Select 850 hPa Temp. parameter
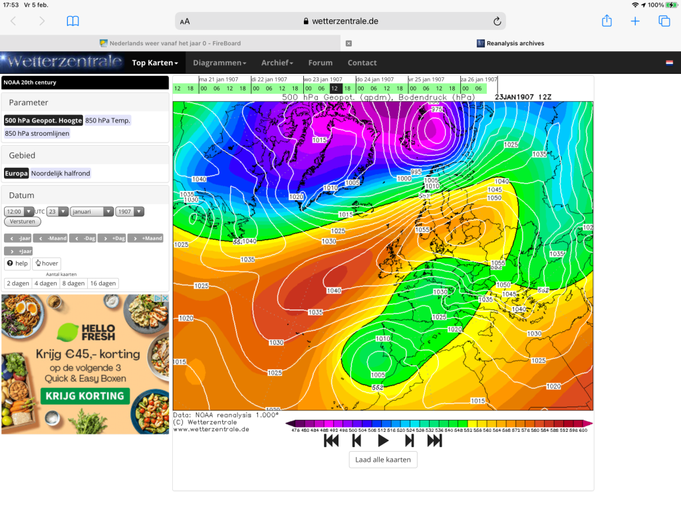Viewport: 681px width, 511px height. pyautogui.click(x=108, y=120)
